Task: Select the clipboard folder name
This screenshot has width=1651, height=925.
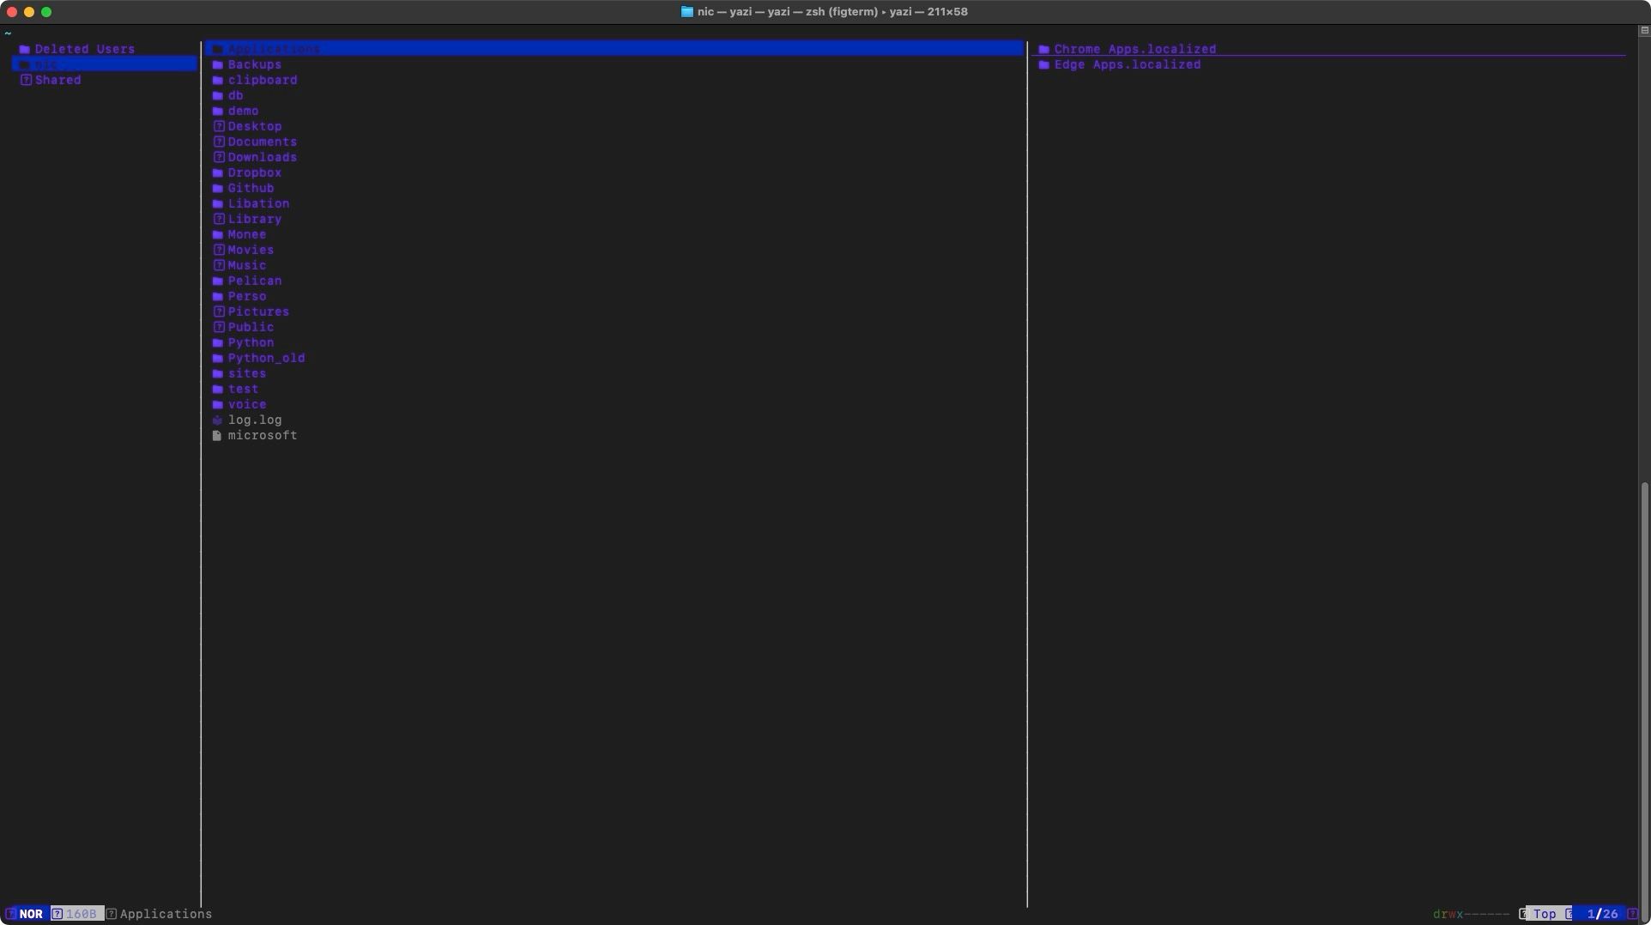Action: tap(263, 81)
